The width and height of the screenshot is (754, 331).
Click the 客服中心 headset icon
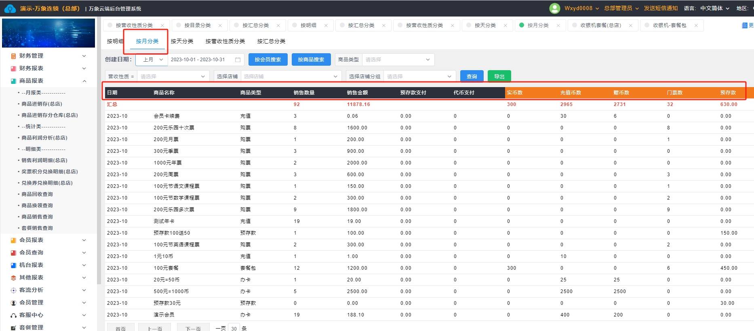13,315
